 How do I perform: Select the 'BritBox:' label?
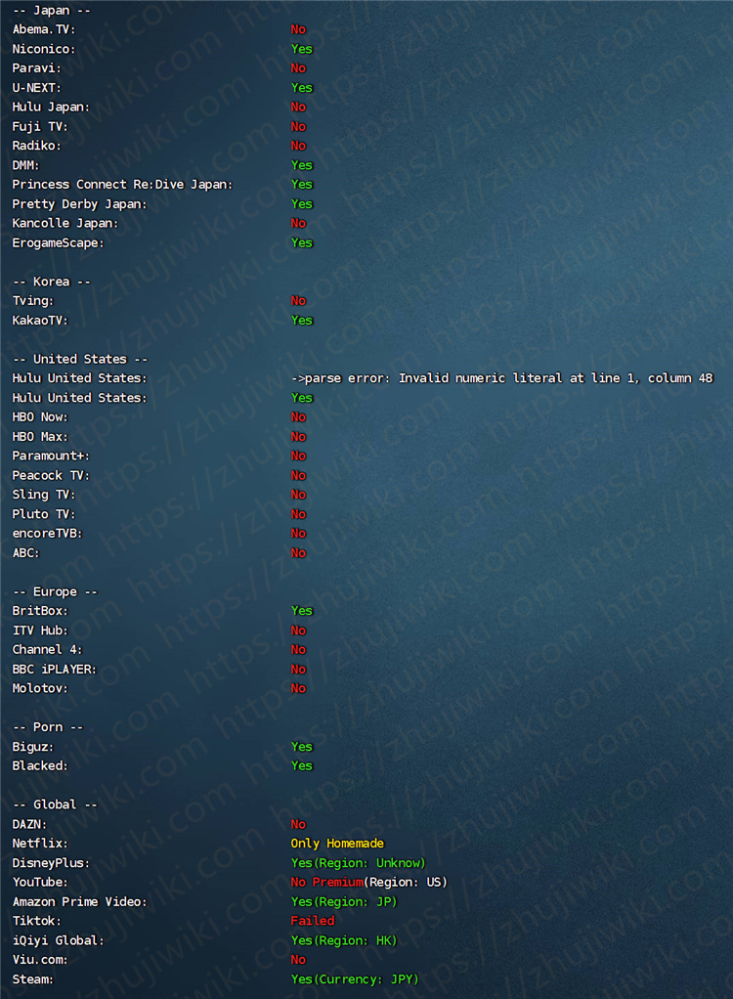point(39,611)
